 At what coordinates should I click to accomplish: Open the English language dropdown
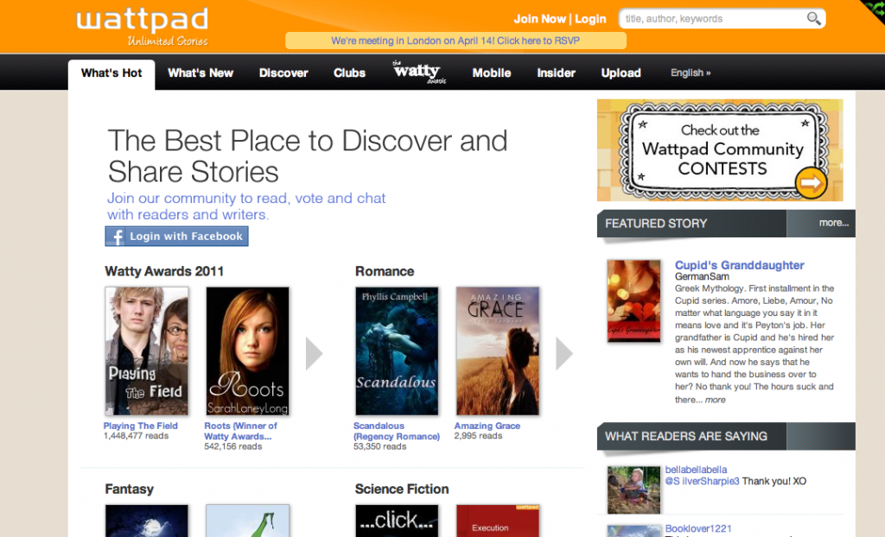click(690, 73)
